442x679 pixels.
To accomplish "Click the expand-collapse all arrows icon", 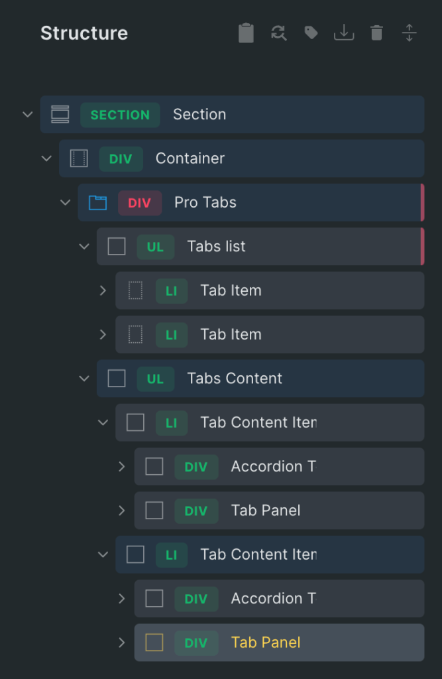I will pos(409,33).
